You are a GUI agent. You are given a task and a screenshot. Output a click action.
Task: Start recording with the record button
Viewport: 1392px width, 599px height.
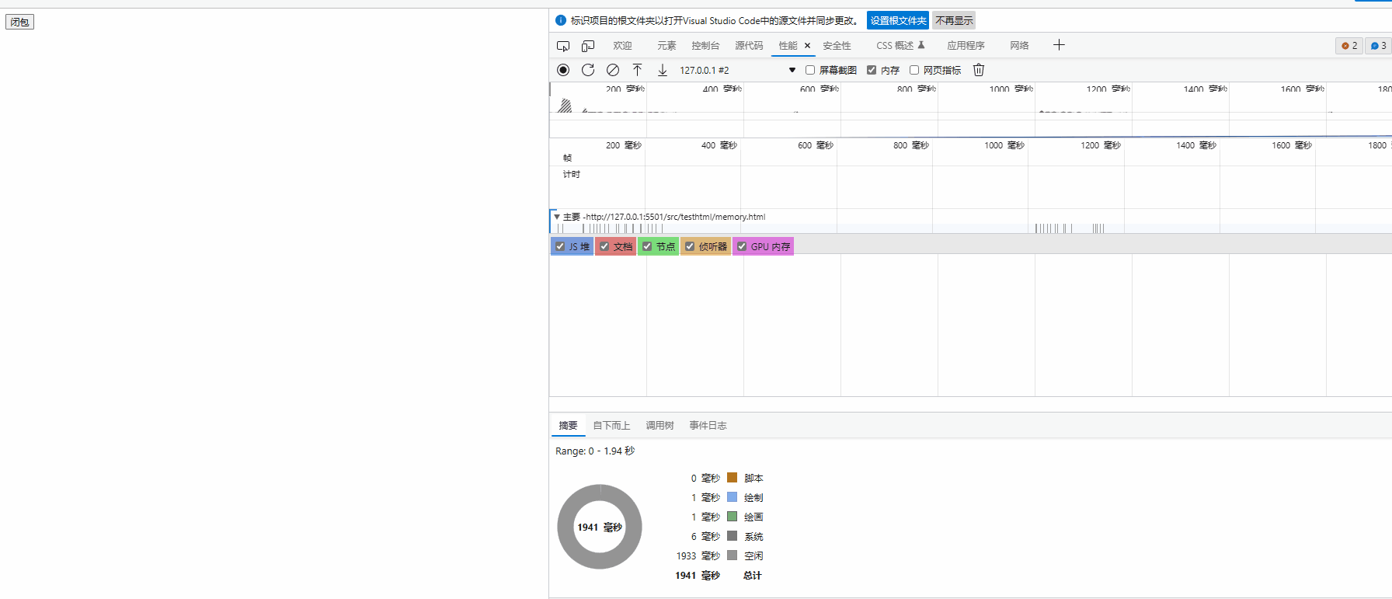pos(563,70)
